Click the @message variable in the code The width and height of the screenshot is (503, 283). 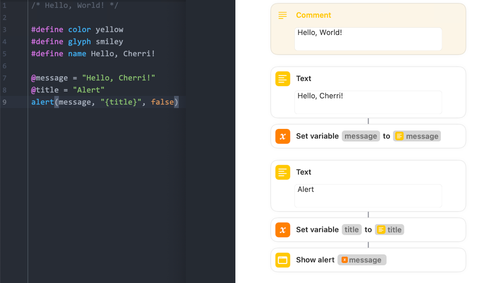point(50,78)
